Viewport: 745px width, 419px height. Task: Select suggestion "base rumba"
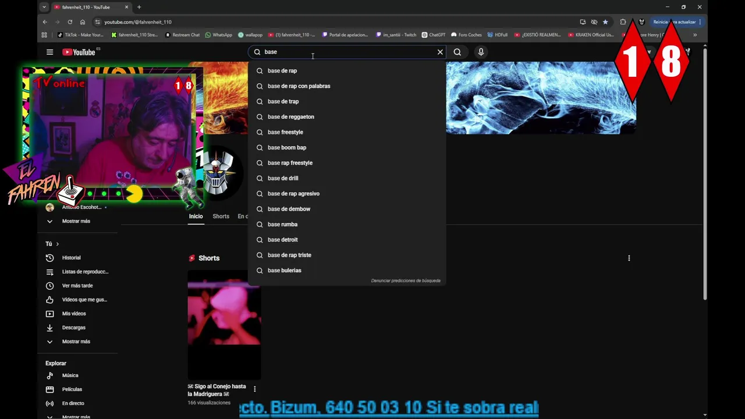coord(347,224)
